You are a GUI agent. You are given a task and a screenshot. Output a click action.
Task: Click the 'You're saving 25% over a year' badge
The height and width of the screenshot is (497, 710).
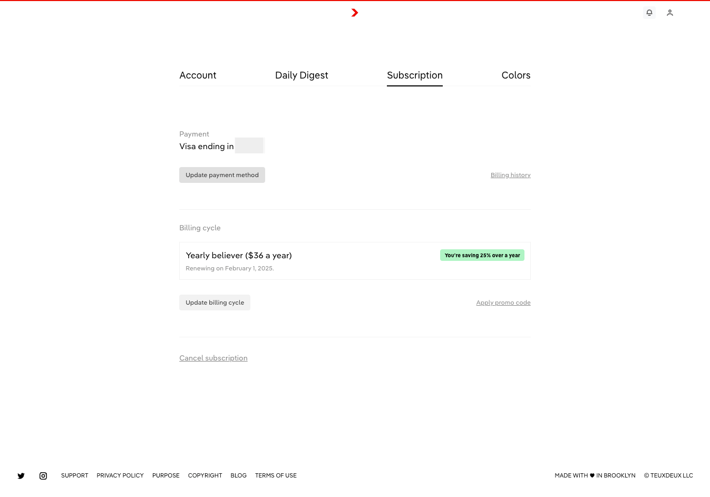coord(482,255)
